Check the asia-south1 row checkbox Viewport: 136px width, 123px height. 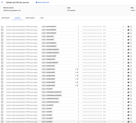(x=2, y=36)
